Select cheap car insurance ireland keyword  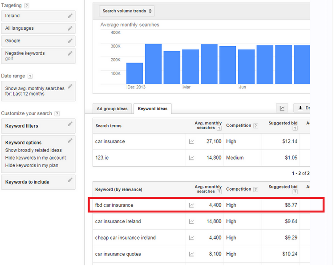125,238
